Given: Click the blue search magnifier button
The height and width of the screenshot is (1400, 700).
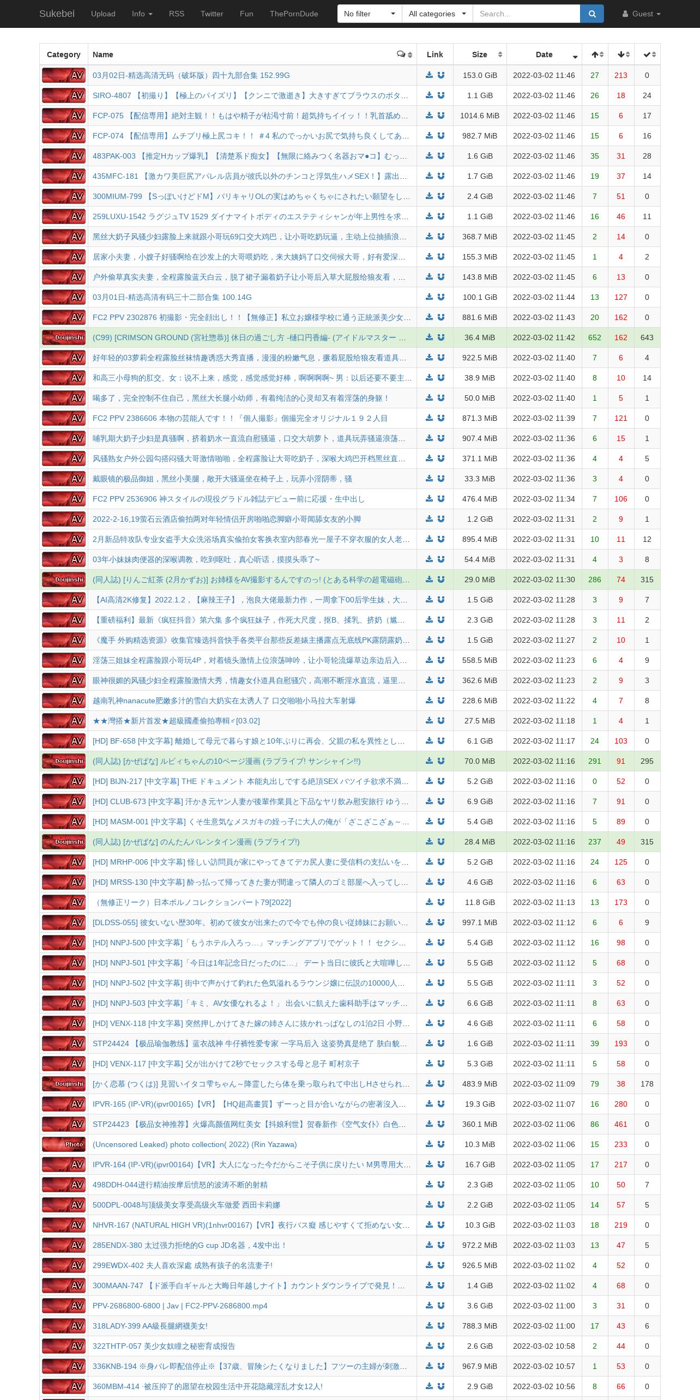Looking at the screenshot, I should 592,14.
